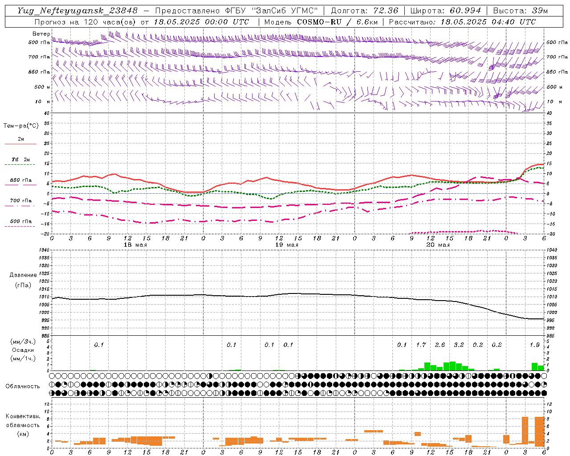
Task: Click the pink dotted line sample under 500 гПа legend
Action: (20, 226)
